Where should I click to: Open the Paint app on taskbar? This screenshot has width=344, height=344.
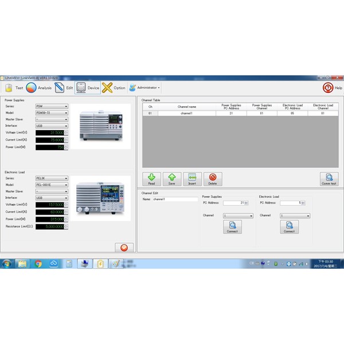[x=116, y=264]
